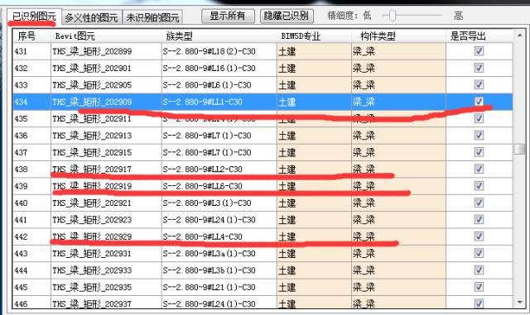
Task: Click the 构件类型 column header
Action: tap(399, 36)
